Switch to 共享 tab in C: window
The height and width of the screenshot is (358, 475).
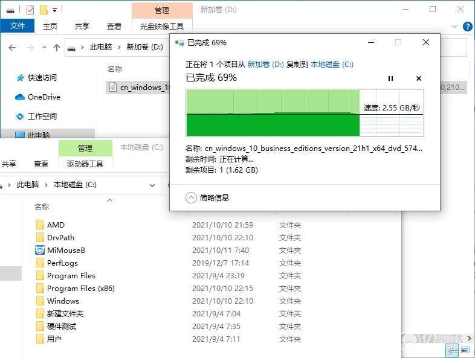coord(8,164)
